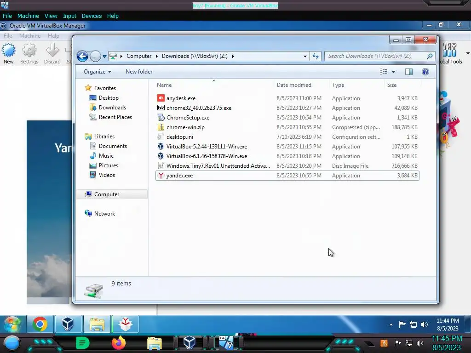Open the outer VirtualBox Devices menu

pyautogui.click(x=92, y=16)
